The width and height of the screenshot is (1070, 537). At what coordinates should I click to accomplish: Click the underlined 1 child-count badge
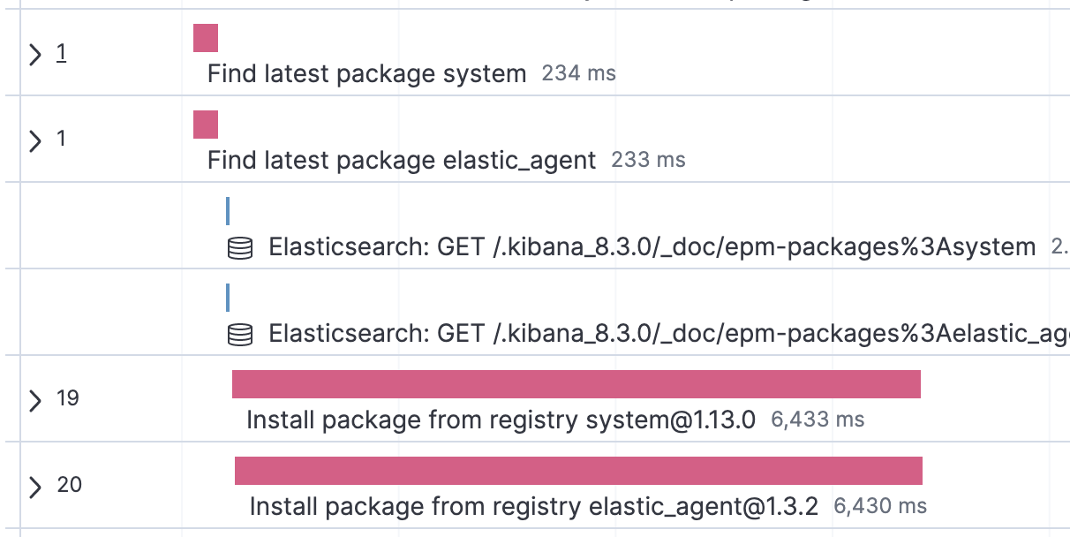61,52
